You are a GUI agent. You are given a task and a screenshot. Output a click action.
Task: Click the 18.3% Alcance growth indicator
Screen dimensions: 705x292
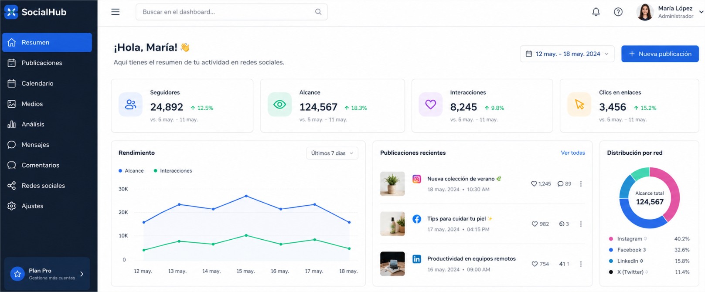pyautogui.click(x=355, y=108)
